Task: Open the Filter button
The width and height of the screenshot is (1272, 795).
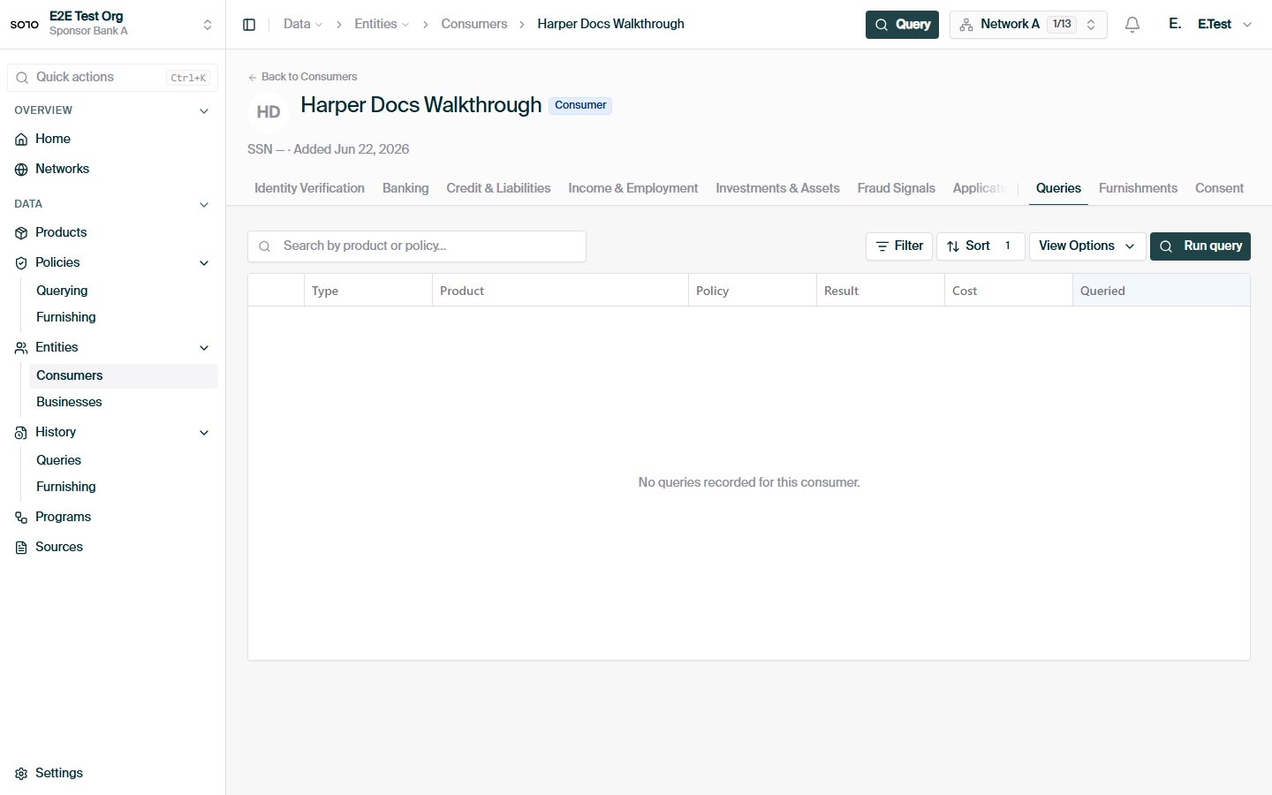Action: (899, 246)
